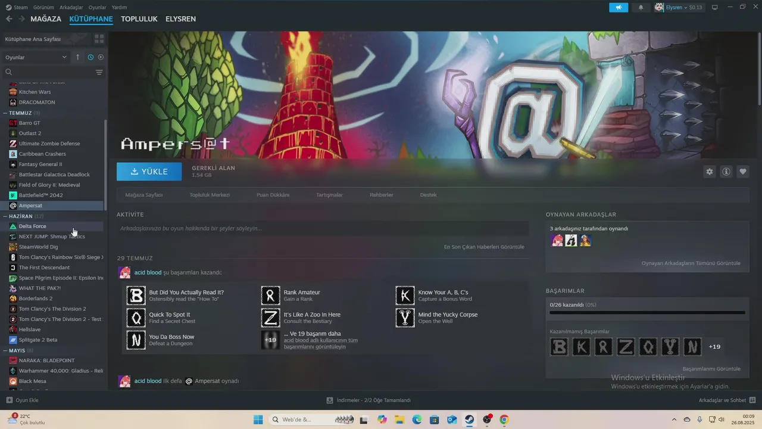Open the Arkadaşlar menu
This screenshot has height=429, width=762.
(x=71, y=7)
